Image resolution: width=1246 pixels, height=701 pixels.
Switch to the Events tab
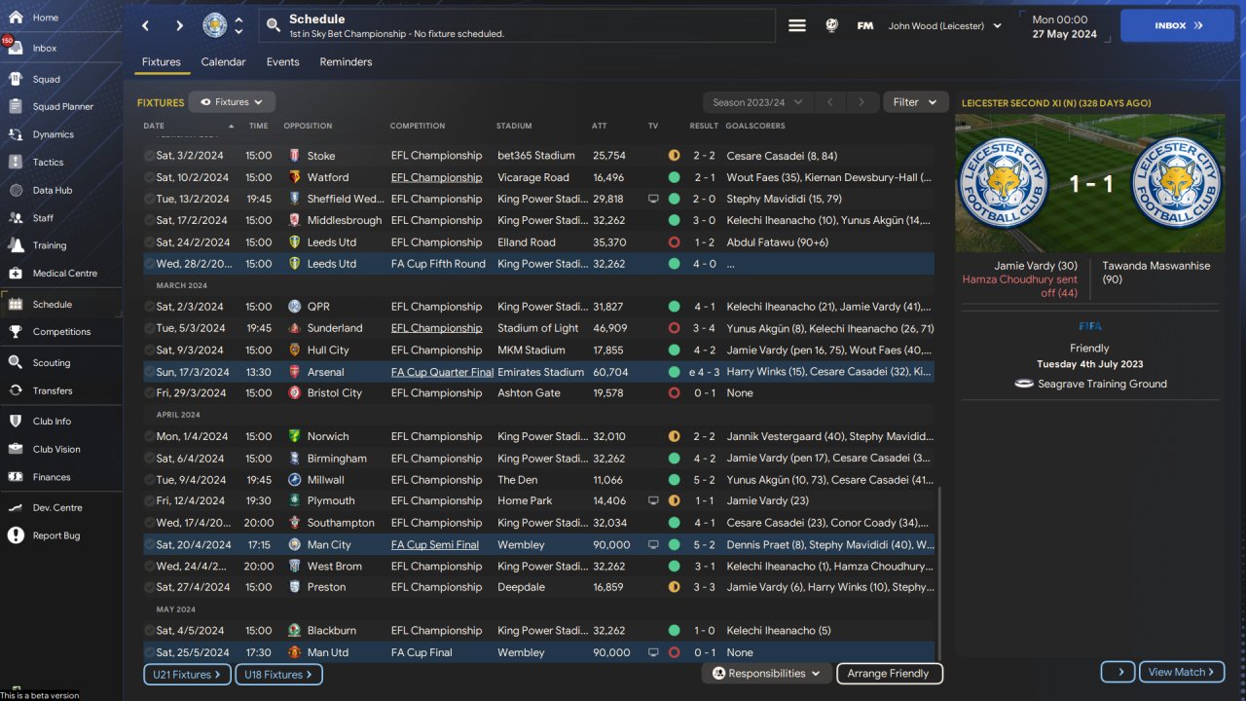[283, 62]
